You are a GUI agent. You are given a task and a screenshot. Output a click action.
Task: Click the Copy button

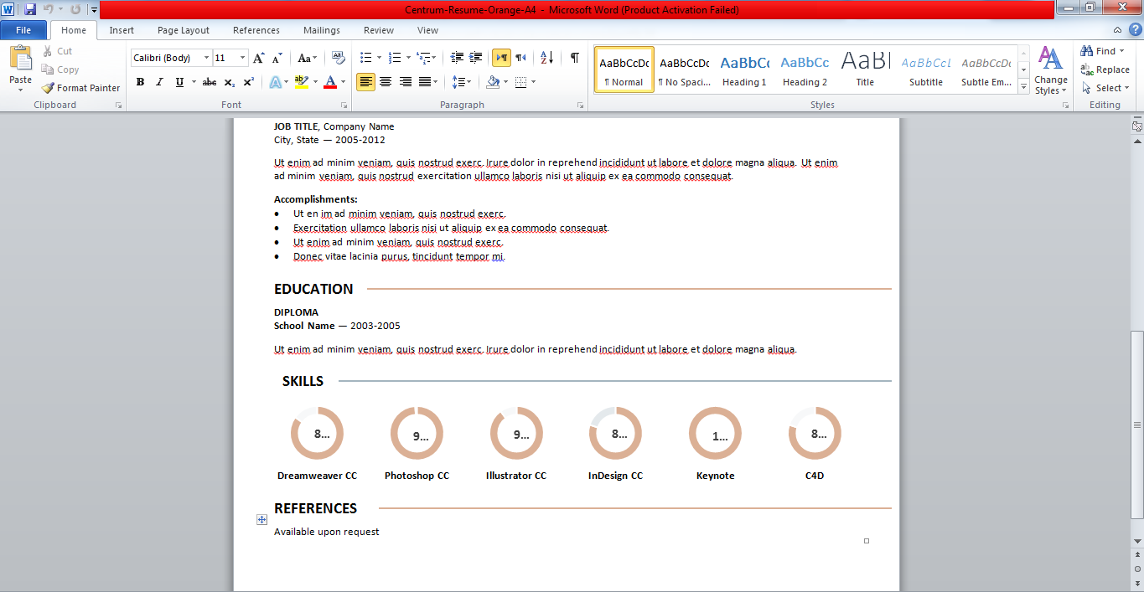coord(60,69)
